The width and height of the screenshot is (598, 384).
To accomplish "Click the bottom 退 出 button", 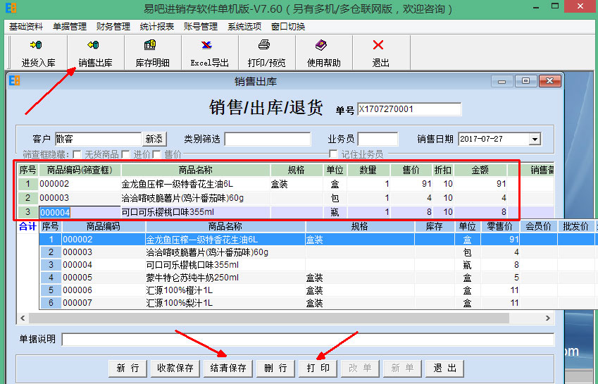I will [444, 368].
